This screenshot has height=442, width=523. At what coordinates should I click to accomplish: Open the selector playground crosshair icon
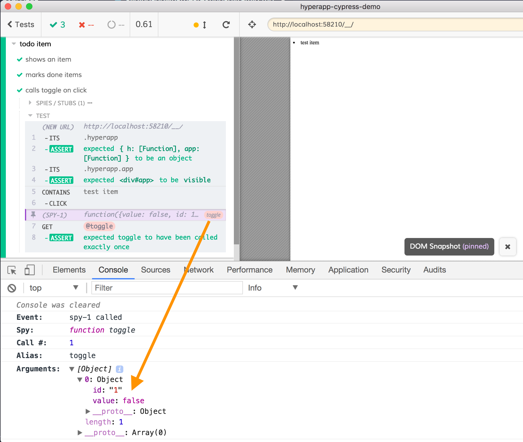(x=252, y=25)
